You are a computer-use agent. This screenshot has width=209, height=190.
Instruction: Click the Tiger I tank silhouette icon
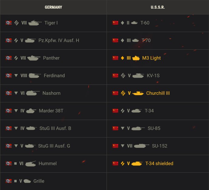[x=35, y=23]
